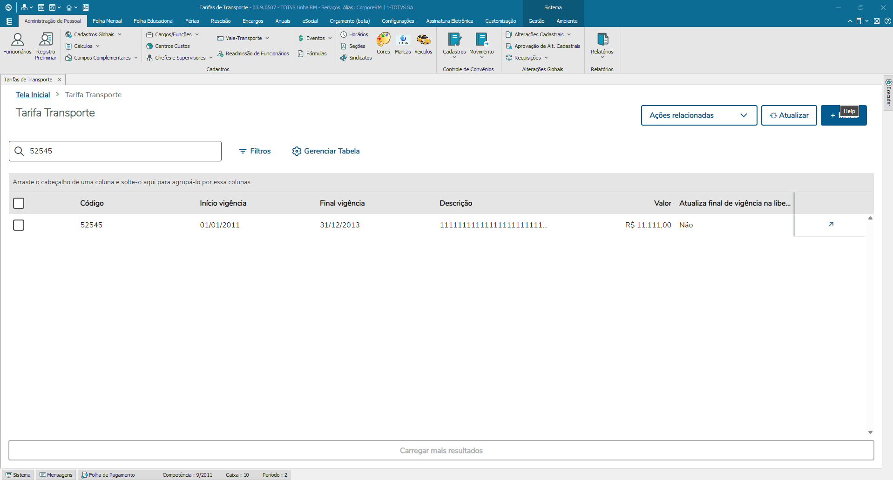Expand the Eventos dropdown
Image resolution: width=893 pixels, height=480 pixels.
tap(315, 38)
